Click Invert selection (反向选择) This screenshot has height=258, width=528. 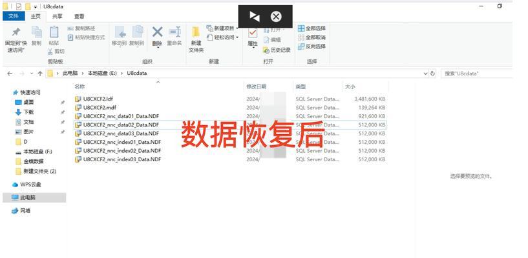click(x=312, y=46)
